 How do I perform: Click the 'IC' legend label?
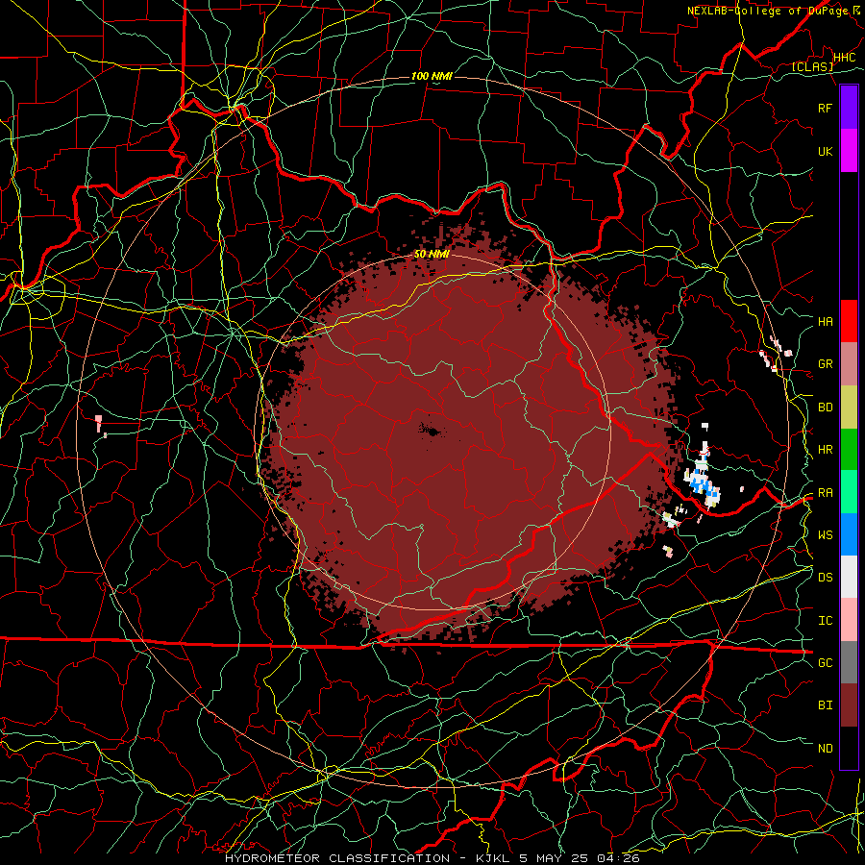825,620
